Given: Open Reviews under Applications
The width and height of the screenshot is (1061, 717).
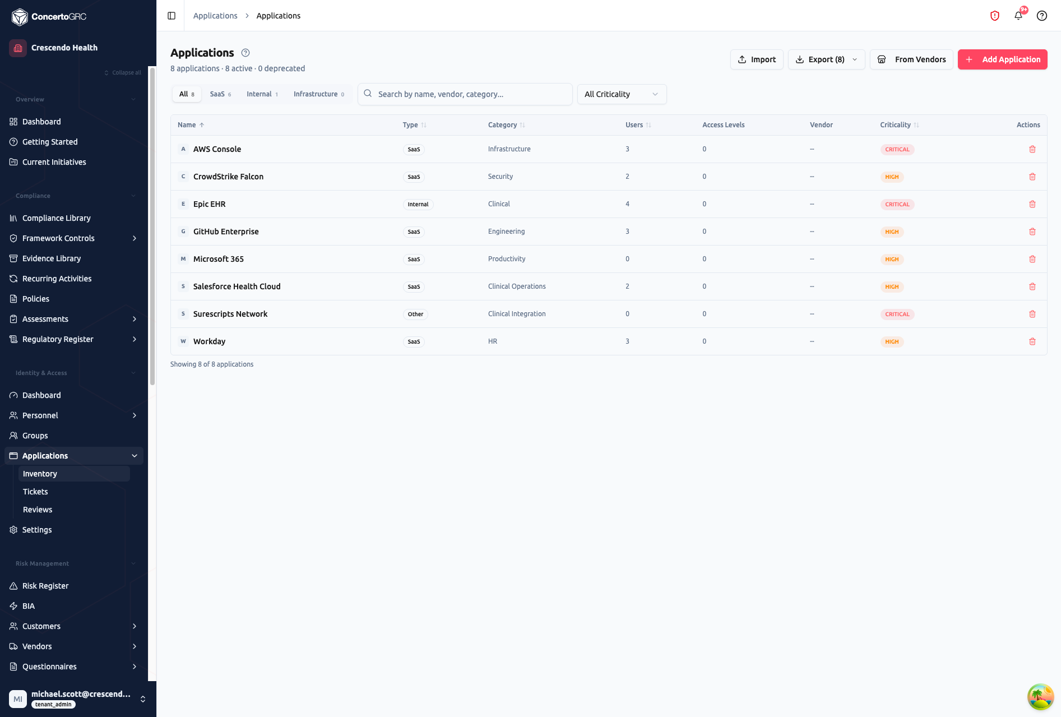Looking at the screenshot, I should [74, 510].
